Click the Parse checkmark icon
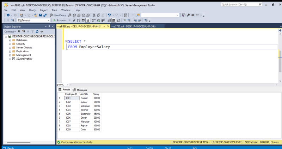The height and width of the screenshot is (149, 282). pyautogui.click(x=74, y=20)
